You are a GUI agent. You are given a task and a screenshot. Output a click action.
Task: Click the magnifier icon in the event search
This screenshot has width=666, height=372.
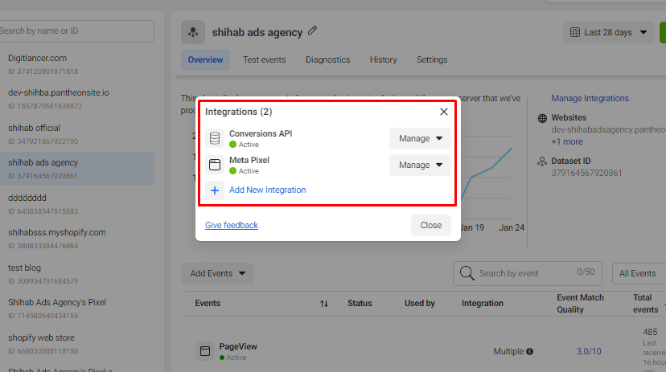[x=467, y=273]
